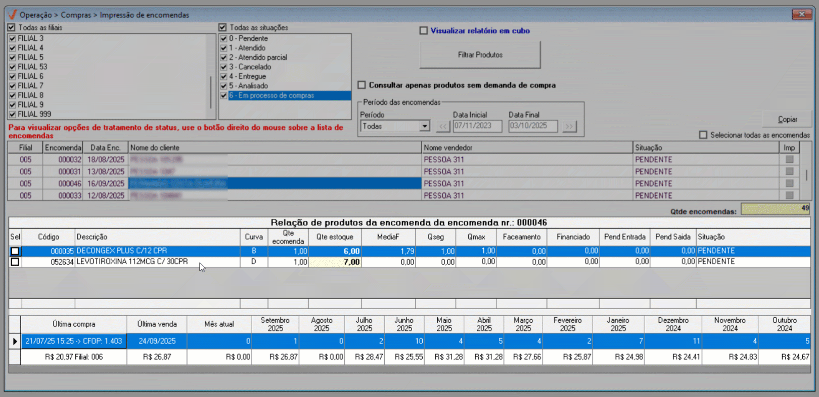Image resolution: width=819 pixels, height=397 pixels.
Task: Click the previous period arrow button
Action: [443, 126]
